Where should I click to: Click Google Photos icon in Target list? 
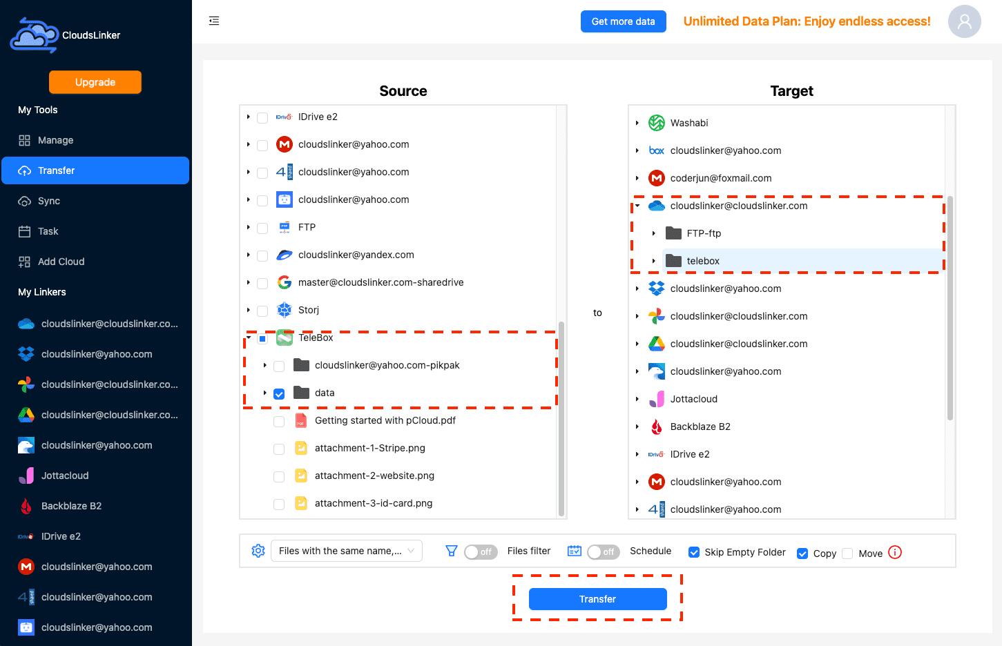pos(657,316)
